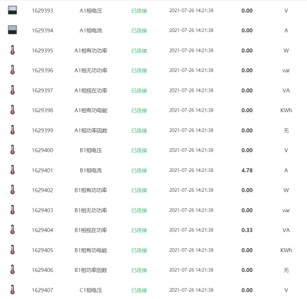
Task: Click the thermometer icon beside 1629404
Action: 12,230
